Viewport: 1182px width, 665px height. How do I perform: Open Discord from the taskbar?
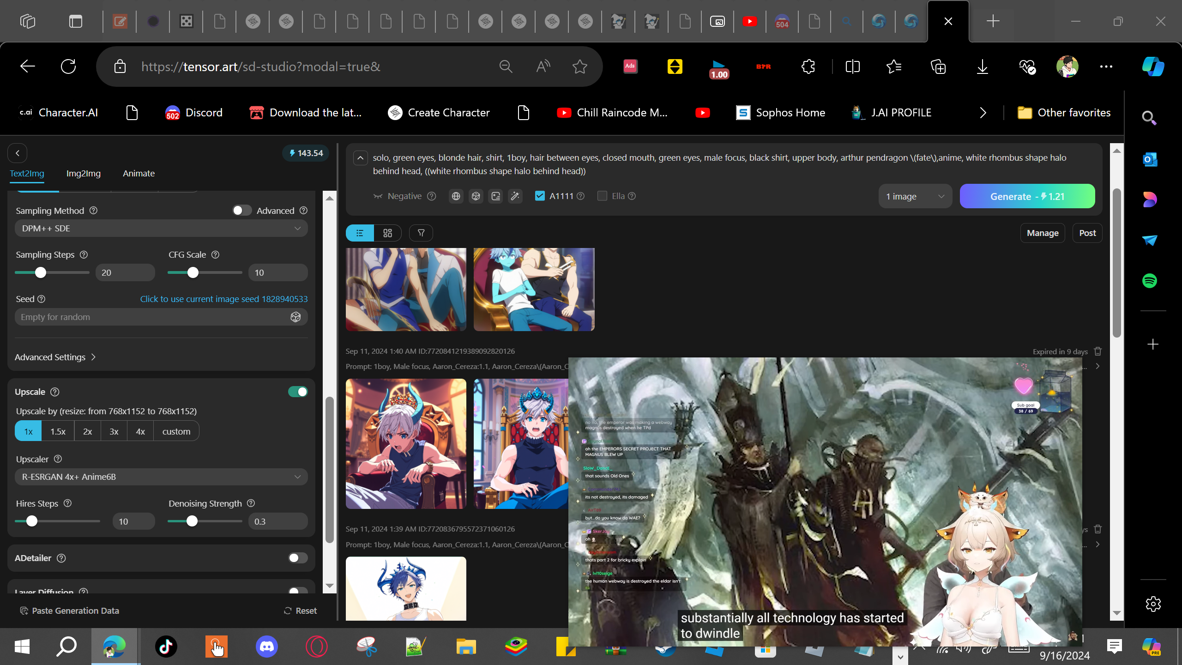coord(267,646)
